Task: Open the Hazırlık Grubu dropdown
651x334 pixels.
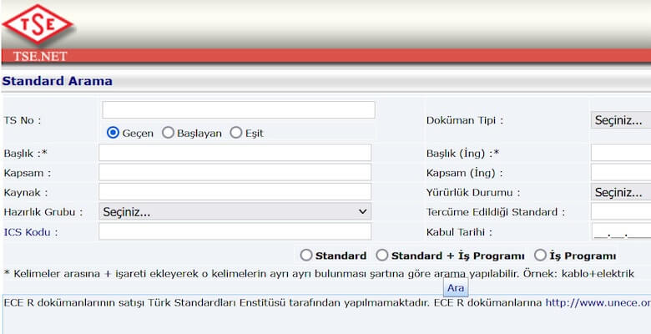Action: [235, 212]
